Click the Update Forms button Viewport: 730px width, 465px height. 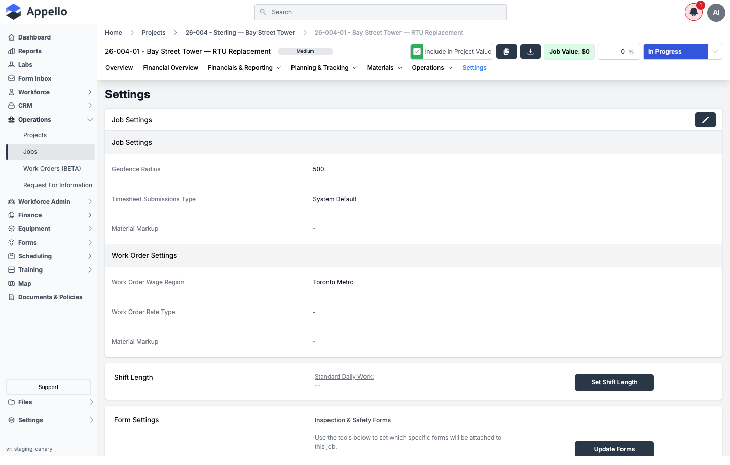pyautogui.click(x=614, y=449)
